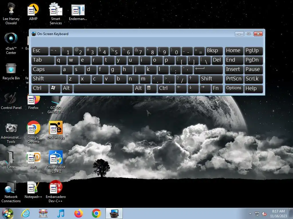The image size is (293, 219).
Task: Click the context menu key
Action: (x=151, y=89)
